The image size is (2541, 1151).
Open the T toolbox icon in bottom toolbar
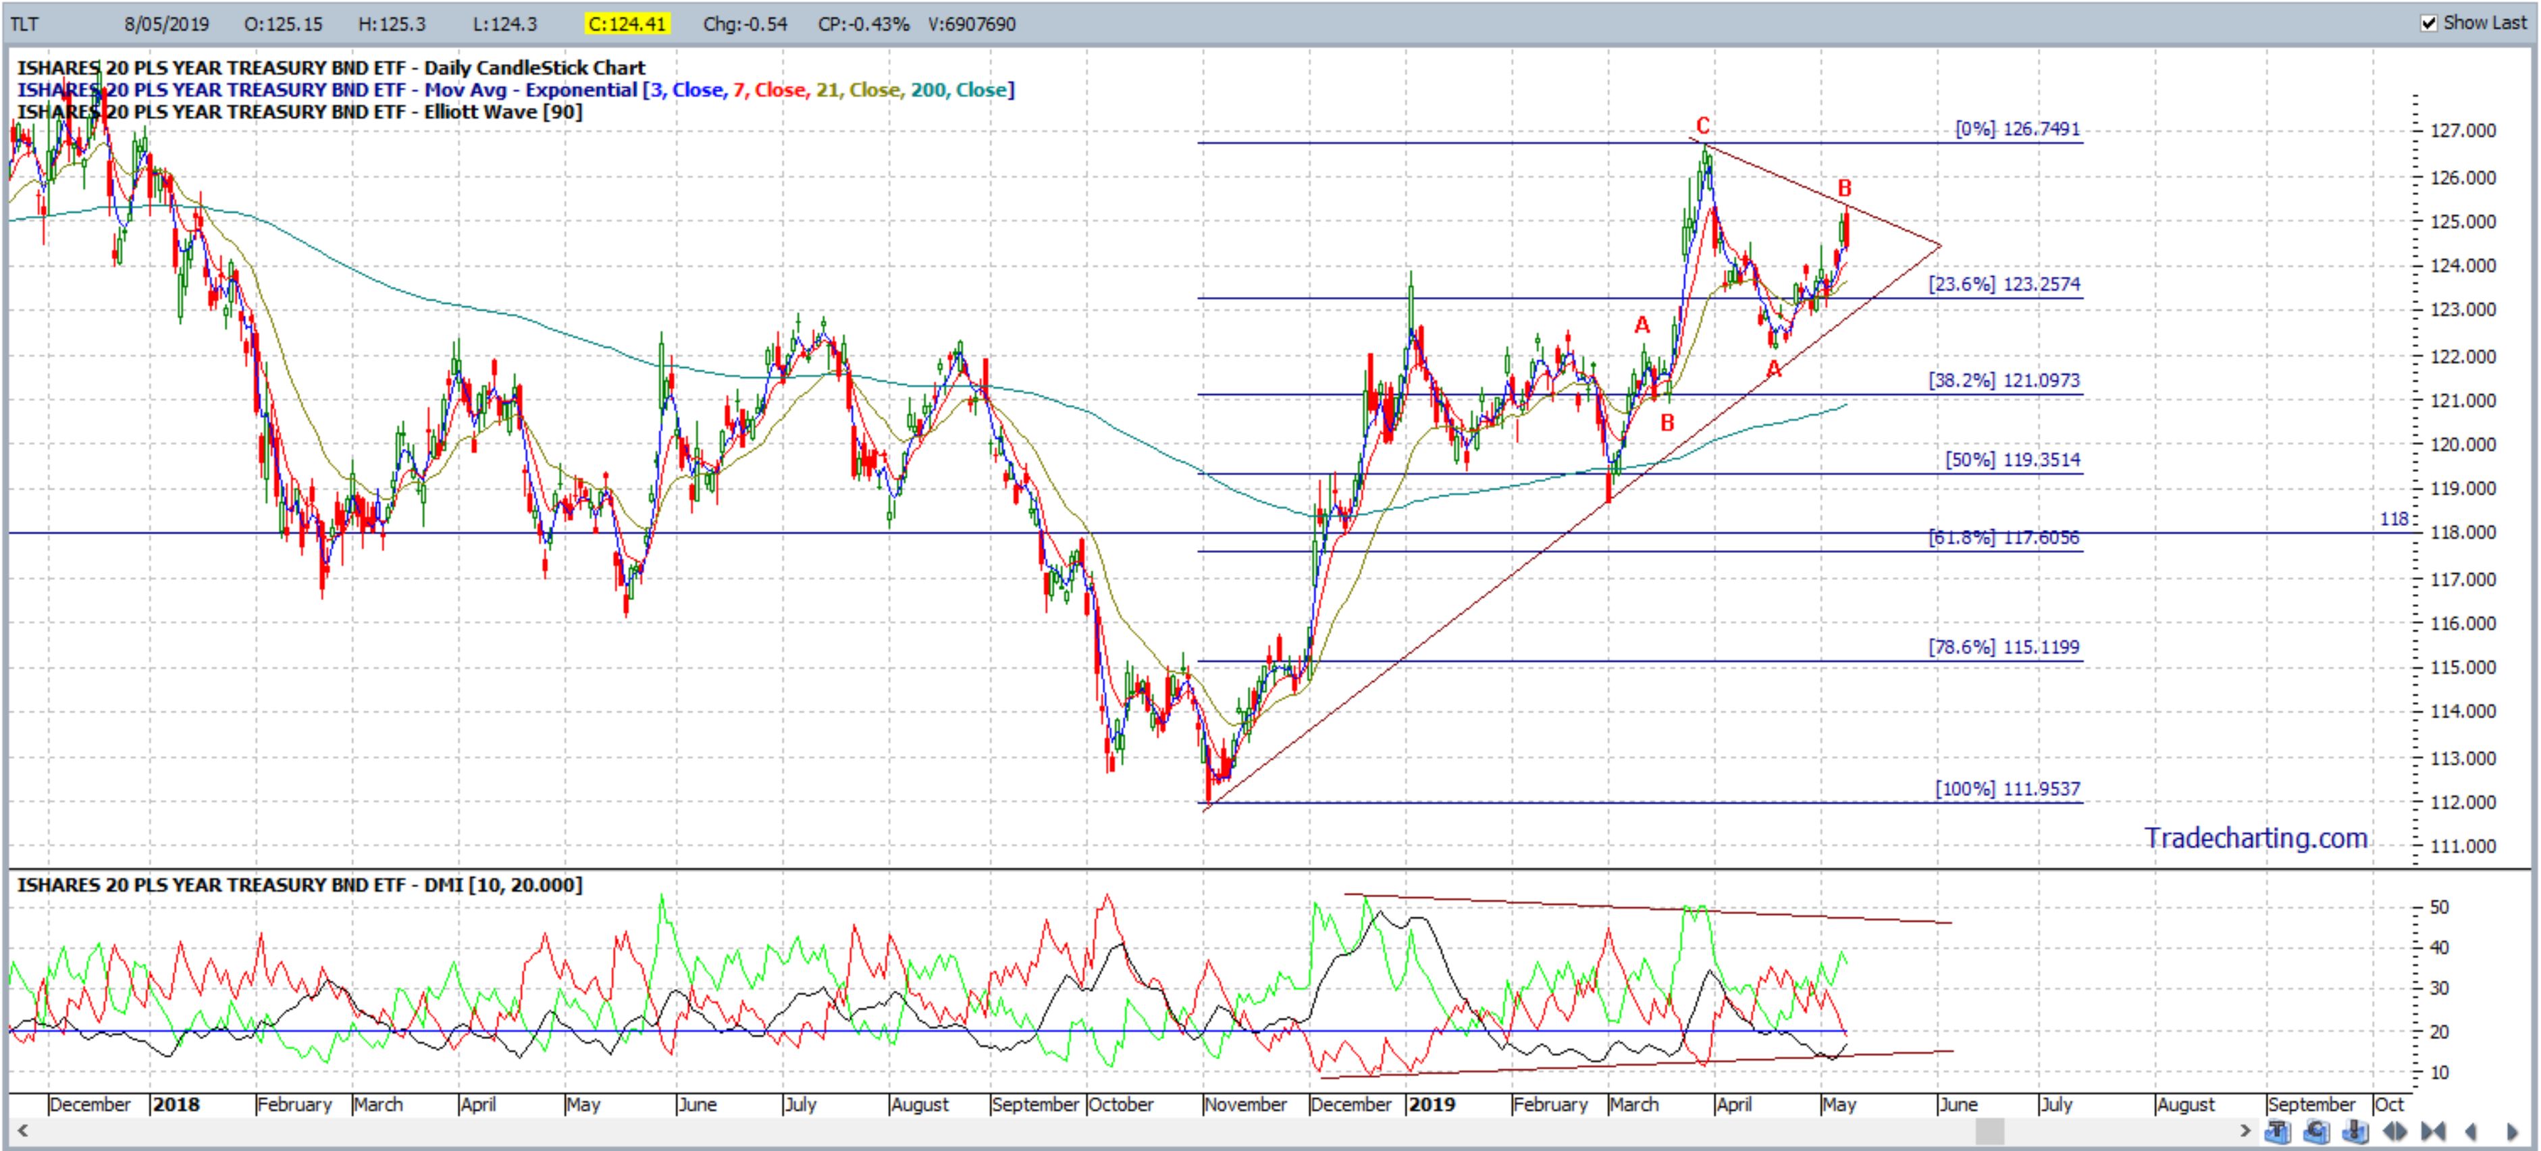tap(2278, 1130)
